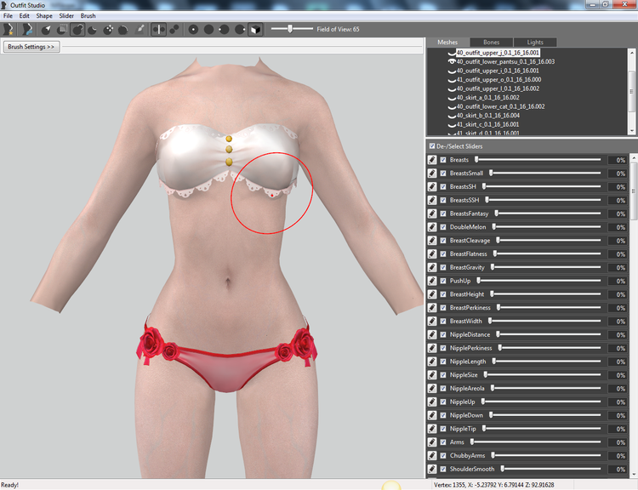The image size is (638, 490).
Task: Open the Shape menu
Action: tap(44, 16)
